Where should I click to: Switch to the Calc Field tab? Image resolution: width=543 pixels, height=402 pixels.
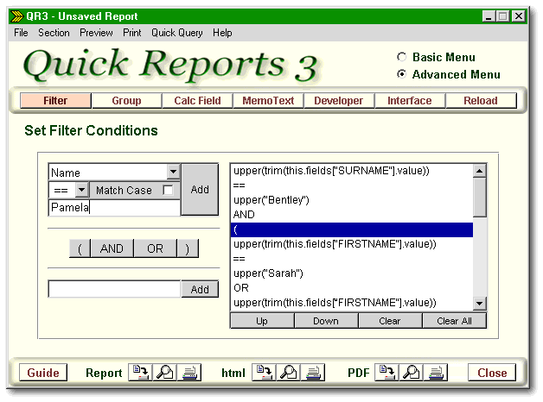[x=197, y=100]
